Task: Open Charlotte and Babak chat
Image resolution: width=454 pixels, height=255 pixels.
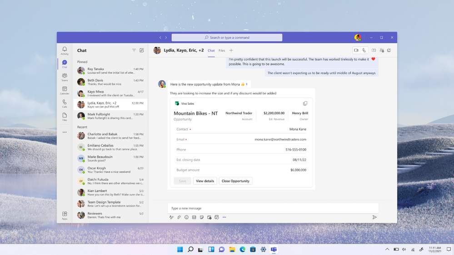Action: click(x=110, y=136)
